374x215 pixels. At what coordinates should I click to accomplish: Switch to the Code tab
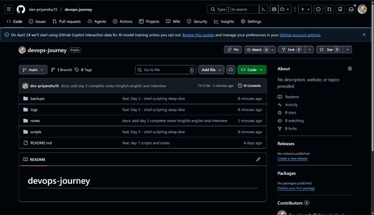14,21
